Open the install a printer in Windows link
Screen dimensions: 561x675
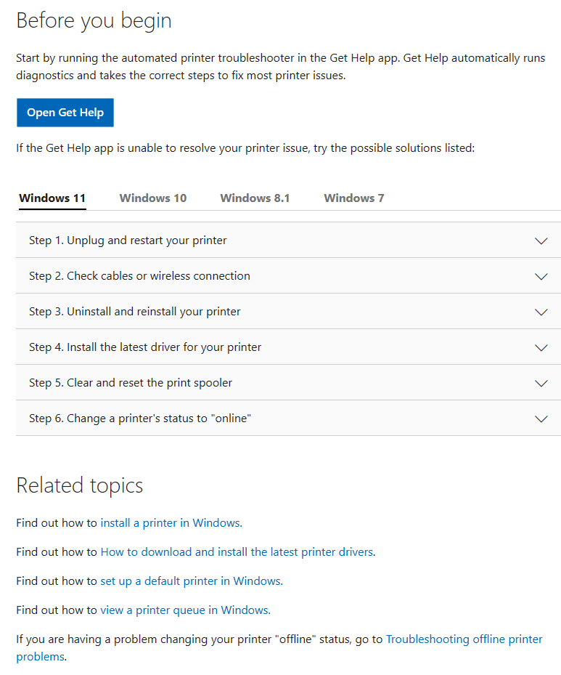pyautogui.click(x=169, y=522)
